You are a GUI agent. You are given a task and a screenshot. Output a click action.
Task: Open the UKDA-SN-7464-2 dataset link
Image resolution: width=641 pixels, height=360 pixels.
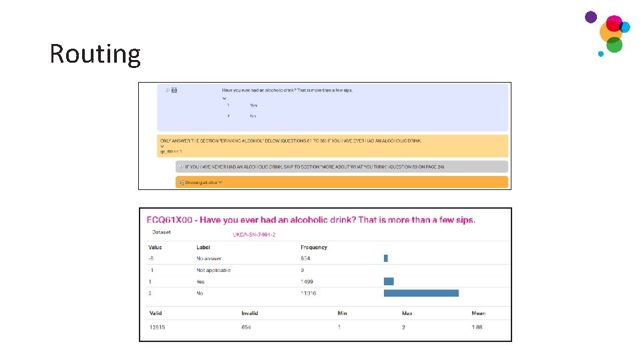coord(254,235)
